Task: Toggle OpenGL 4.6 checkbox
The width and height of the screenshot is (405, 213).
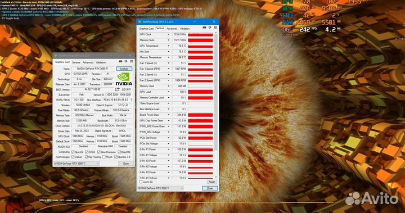Action: [x=116, y=157]
